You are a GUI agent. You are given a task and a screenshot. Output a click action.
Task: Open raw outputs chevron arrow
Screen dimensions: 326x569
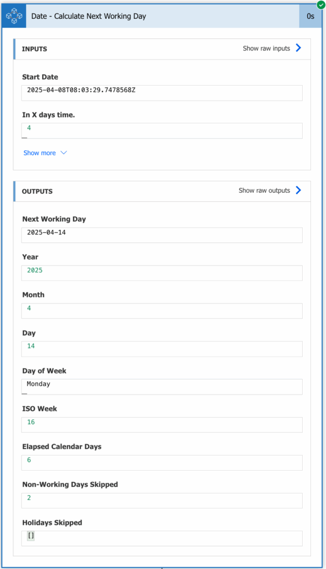coord(298,190)
